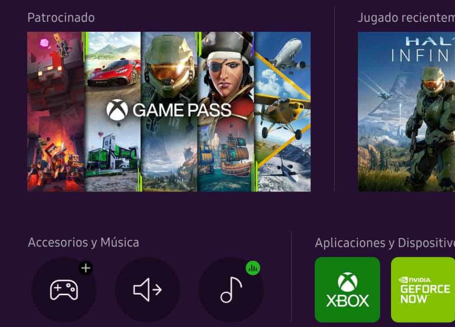Open the music note player button
This screenshot has width=455, height=327.
231,289
